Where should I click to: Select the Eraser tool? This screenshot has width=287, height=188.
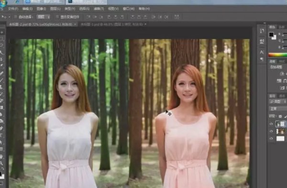[2, 100]
